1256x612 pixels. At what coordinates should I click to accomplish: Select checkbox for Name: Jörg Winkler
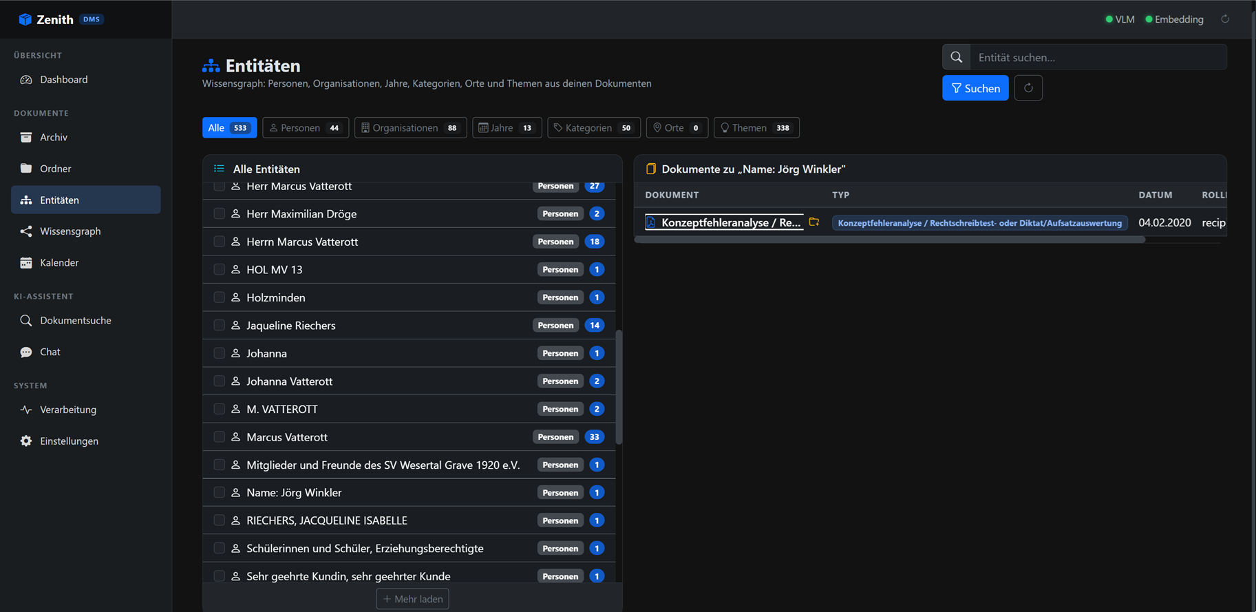pos(219,492)
